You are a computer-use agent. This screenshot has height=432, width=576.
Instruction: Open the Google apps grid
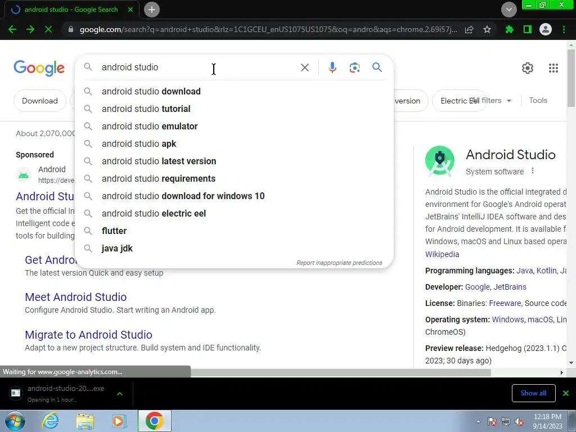(x=553, y=68)
